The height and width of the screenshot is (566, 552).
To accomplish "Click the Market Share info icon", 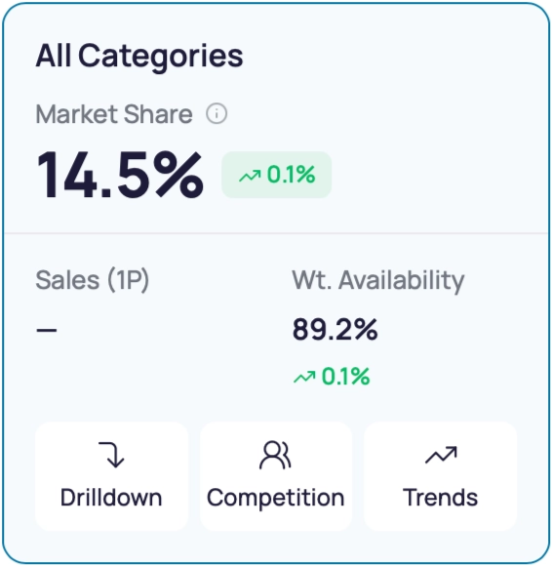I will tap(217, 114).
